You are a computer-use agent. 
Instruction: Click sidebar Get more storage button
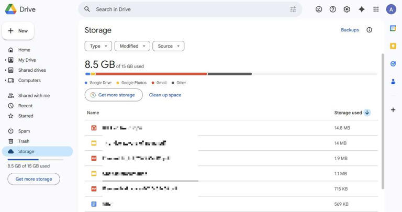coord(33,179)
